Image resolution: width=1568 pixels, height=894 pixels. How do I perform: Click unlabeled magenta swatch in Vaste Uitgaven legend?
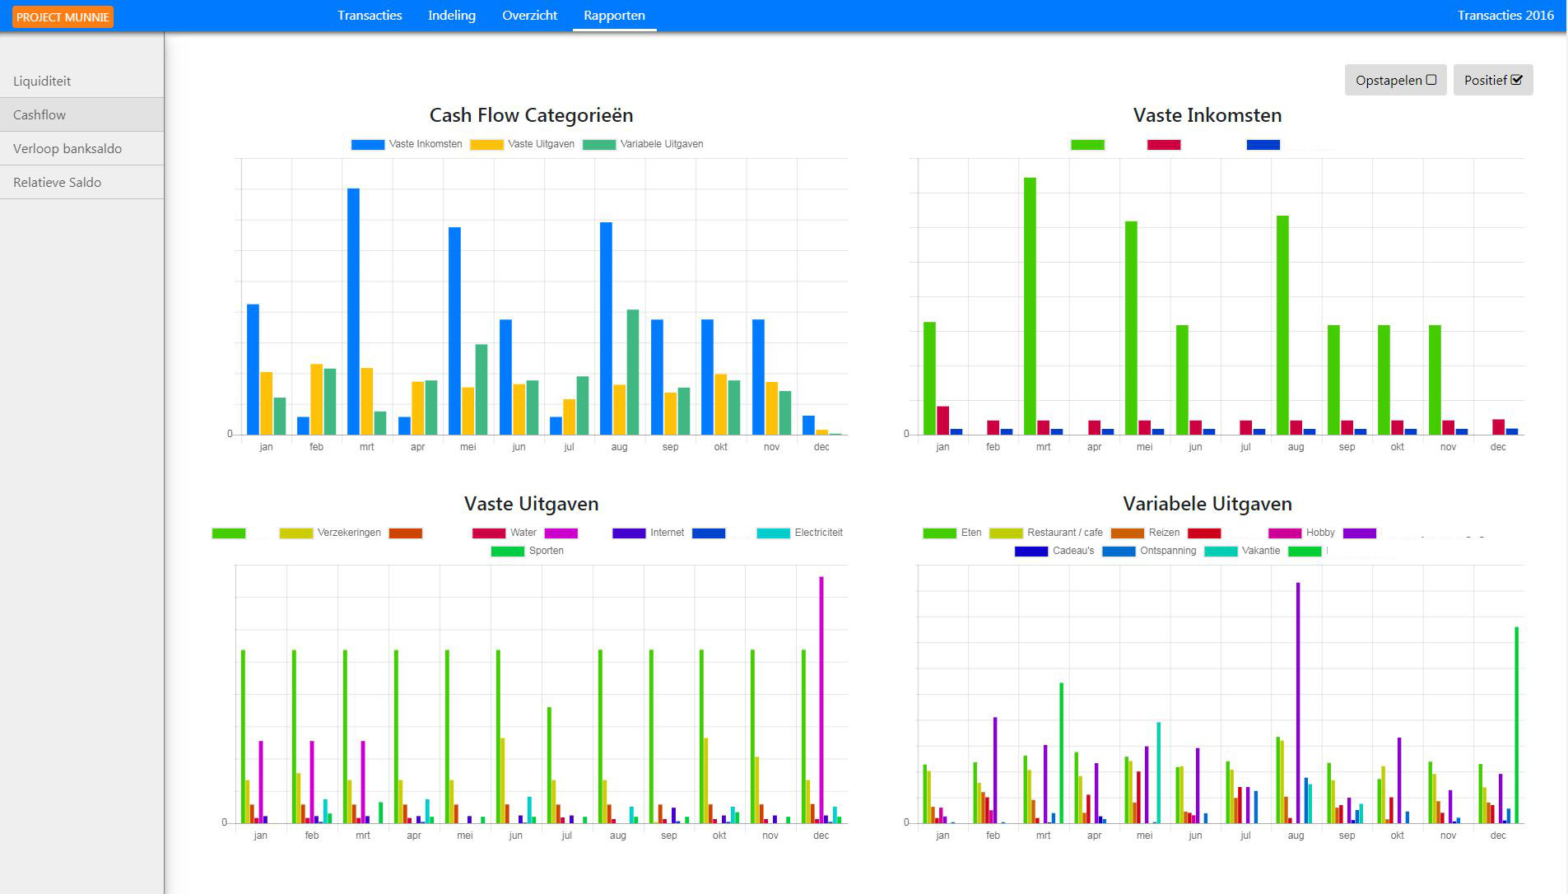coord(561,533)
